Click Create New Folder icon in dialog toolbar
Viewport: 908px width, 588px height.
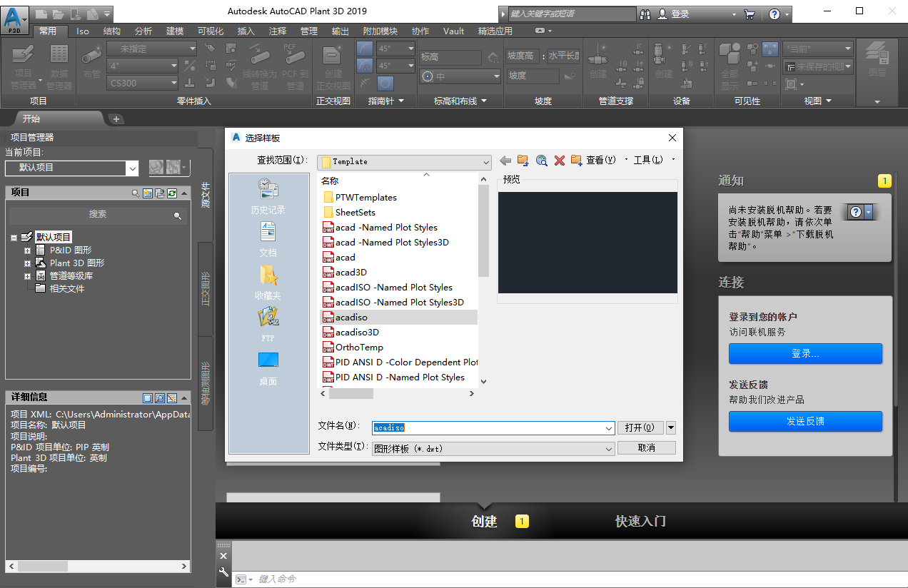point(577,161)
